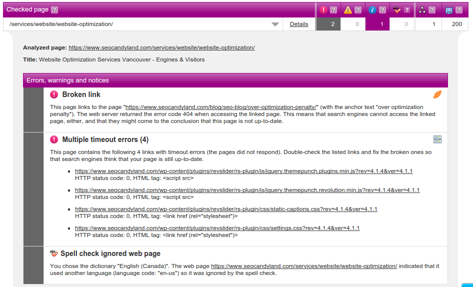This screenshot has height=287, width=473.
Task: Open the over-optimization-penalty broken link URL
Action: tap(221, 107)
